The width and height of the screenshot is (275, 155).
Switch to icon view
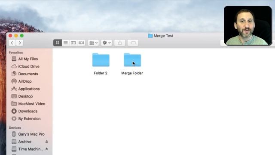[x=58, y=43]
